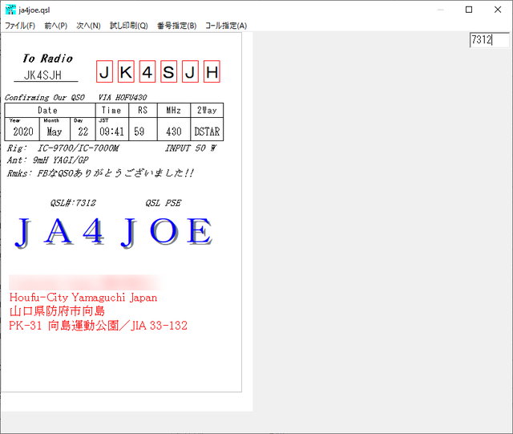Click the red boxed digit 4
The image size is (513, 434).
pyautogui.click(x=147, y=71)
